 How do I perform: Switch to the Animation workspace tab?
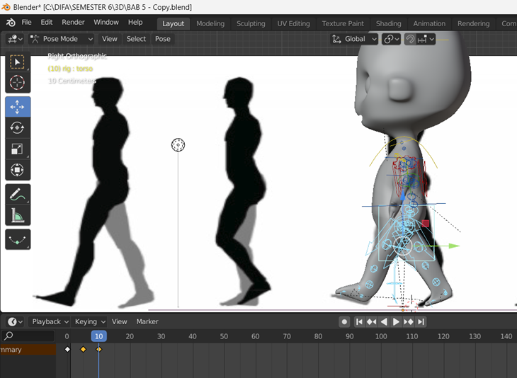429,24
